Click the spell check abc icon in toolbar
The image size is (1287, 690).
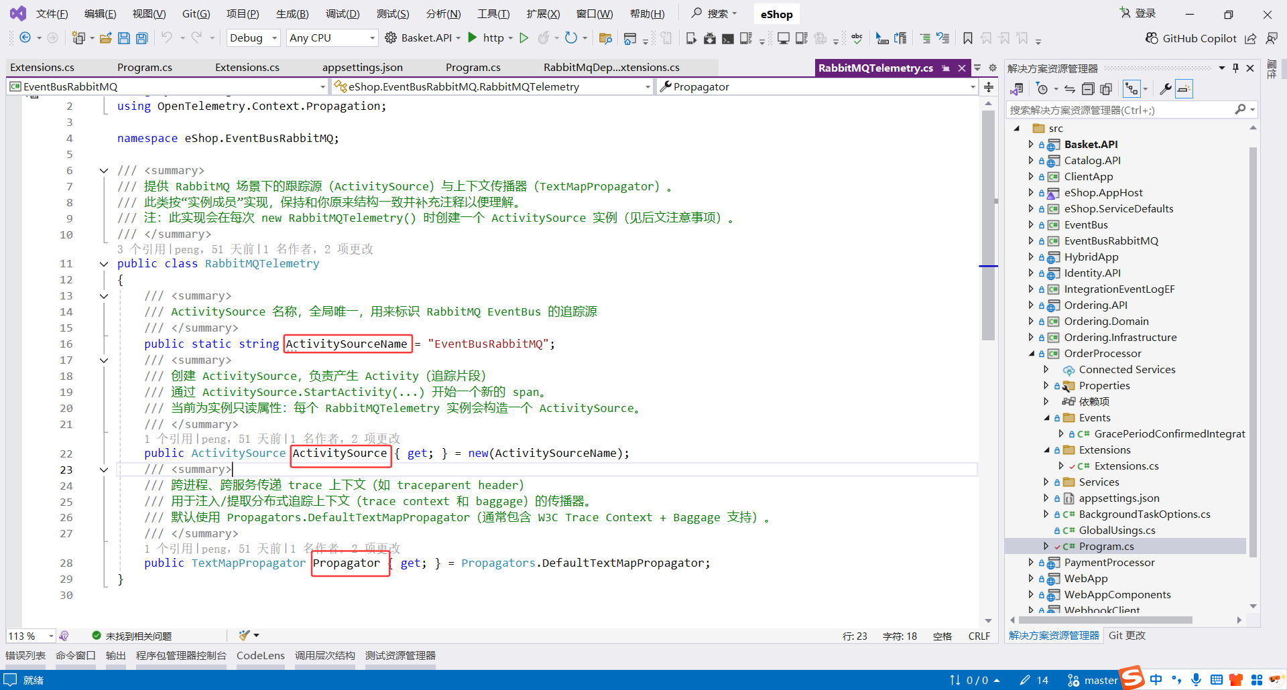(x=857, y=38)
